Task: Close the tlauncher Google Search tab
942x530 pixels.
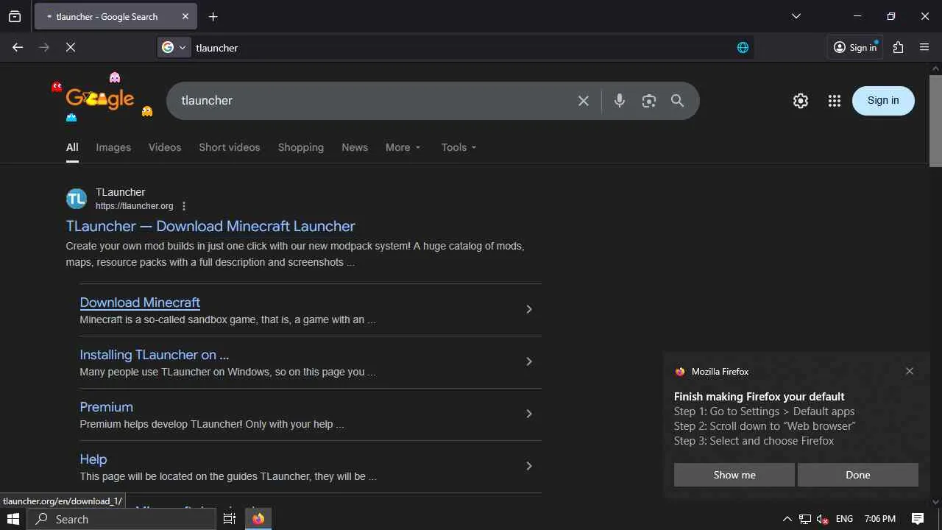Action: tap(185, 16)
